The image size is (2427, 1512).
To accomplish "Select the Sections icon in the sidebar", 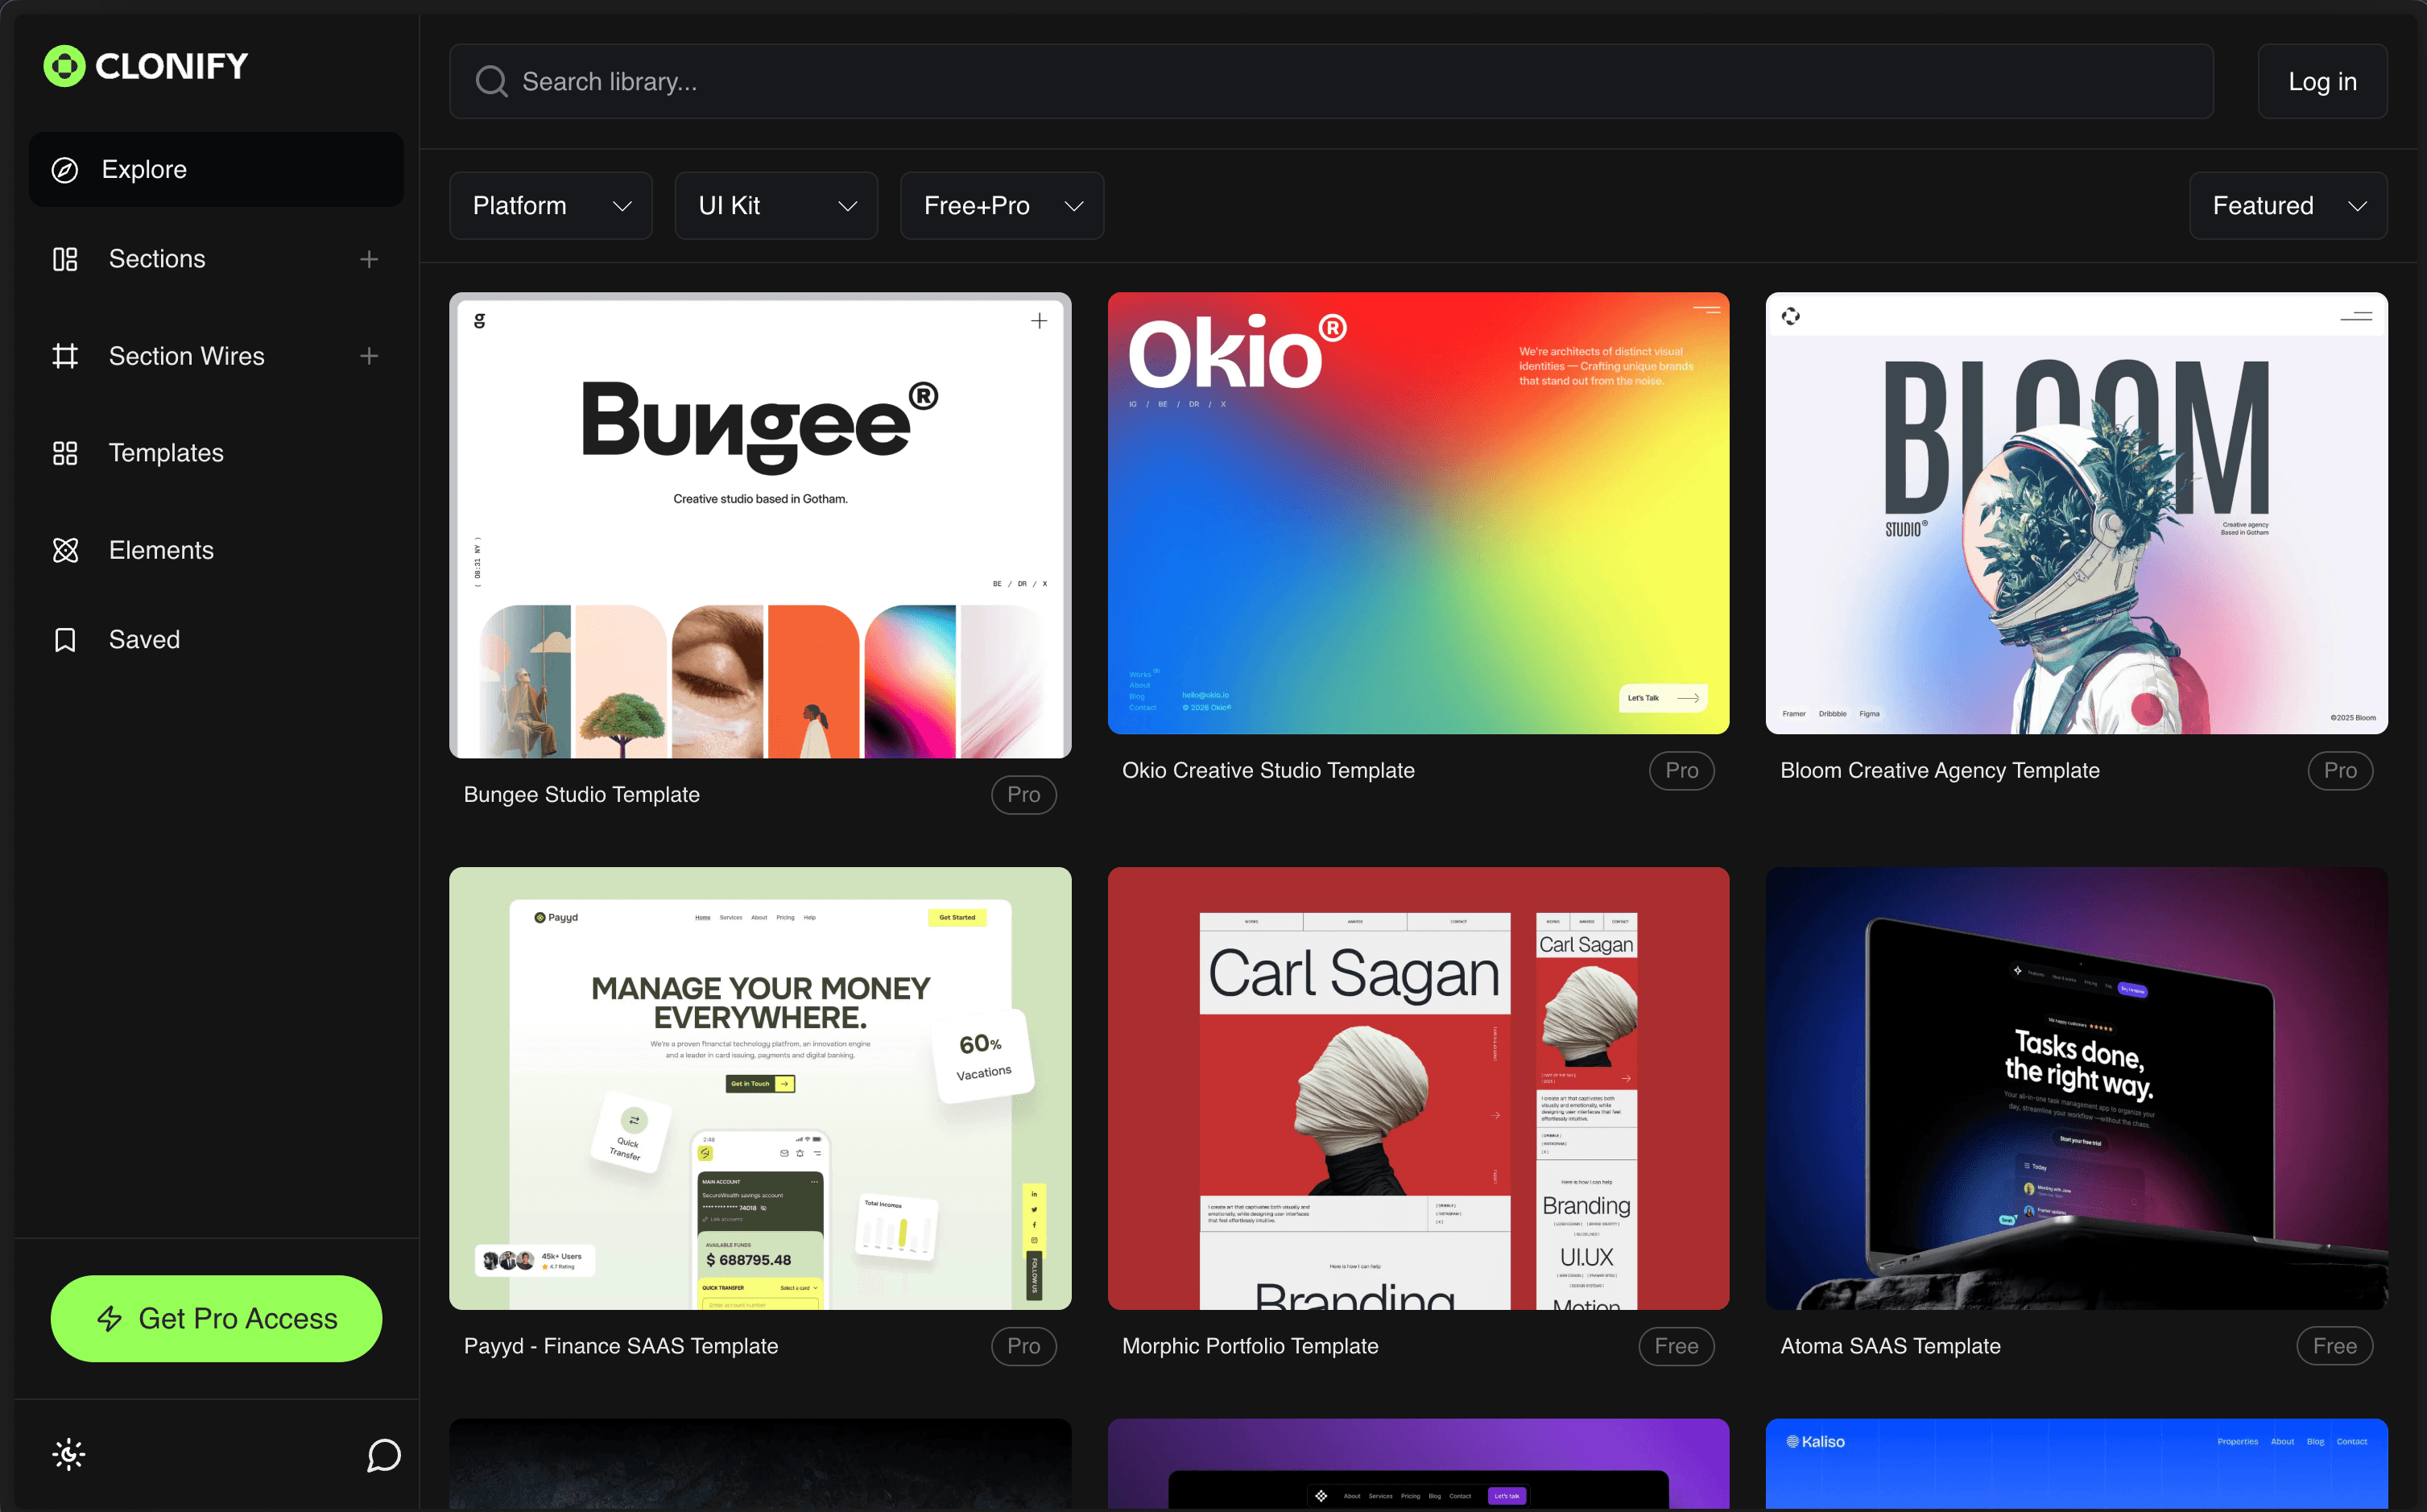I will coord(65,258).
